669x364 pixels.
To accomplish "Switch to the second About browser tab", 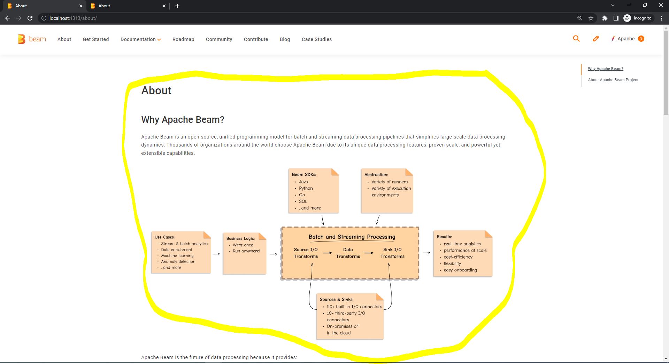I will (128, 6).
